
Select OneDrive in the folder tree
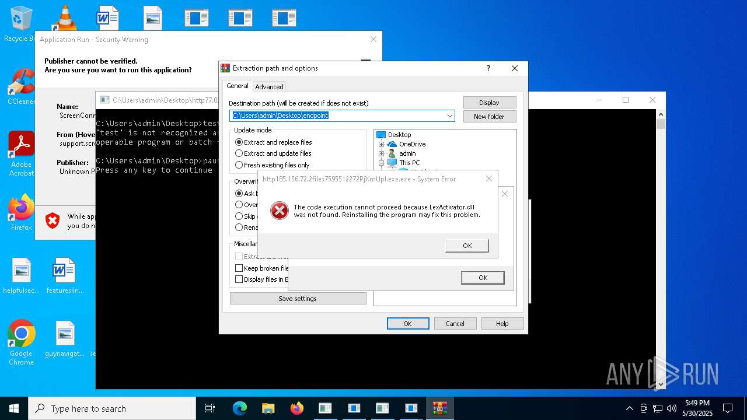412,144
